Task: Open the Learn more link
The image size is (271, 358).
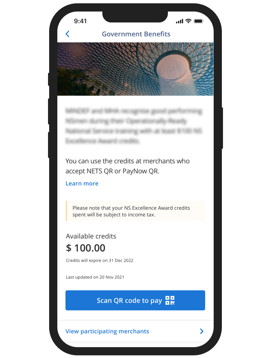Action: [82, 183]
